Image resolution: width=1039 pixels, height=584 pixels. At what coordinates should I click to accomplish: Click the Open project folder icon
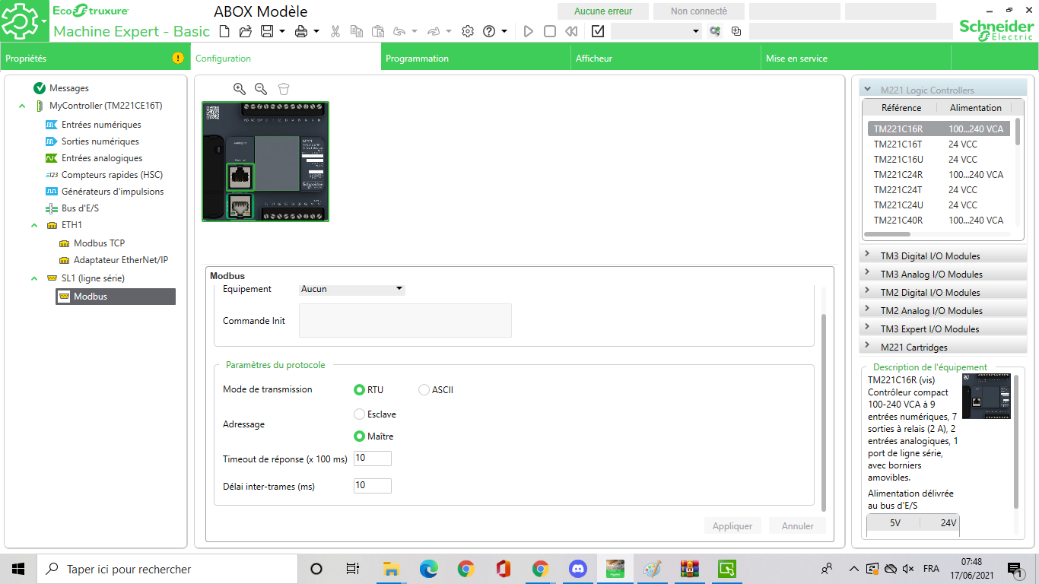(245, 31)
